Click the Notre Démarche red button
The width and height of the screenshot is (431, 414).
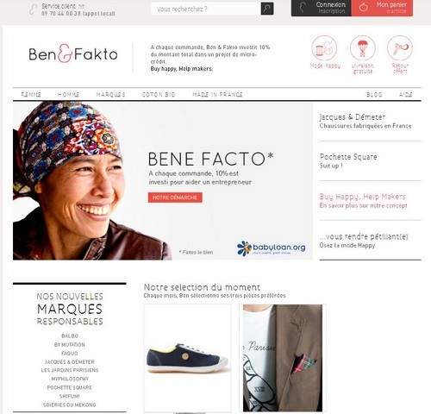click(x=175, y=198)
